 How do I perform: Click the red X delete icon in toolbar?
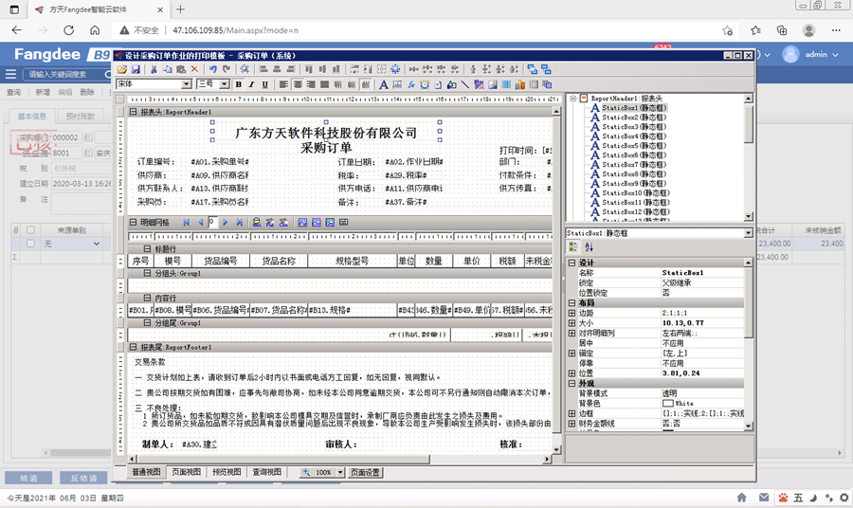click(194, 69)
